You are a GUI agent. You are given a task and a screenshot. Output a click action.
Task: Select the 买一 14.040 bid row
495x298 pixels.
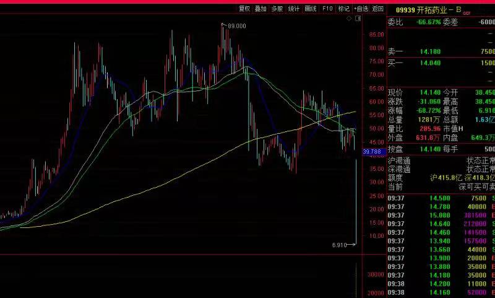[441, 63]
